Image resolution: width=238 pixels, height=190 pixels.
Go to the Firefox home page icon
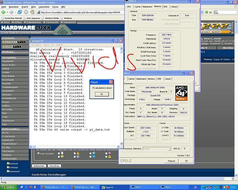pos(32,12)
